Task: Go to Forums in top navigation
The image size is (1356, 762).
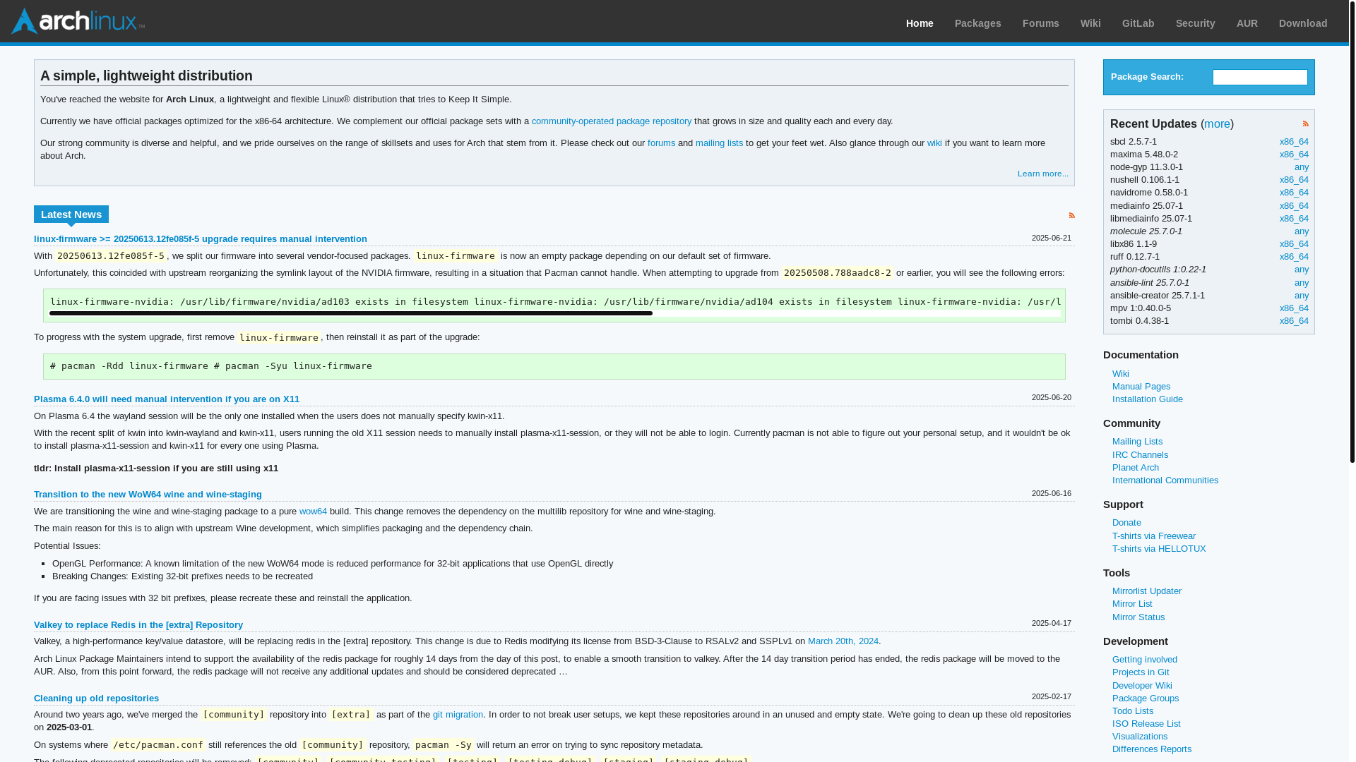Action: tap(1040, 23)
